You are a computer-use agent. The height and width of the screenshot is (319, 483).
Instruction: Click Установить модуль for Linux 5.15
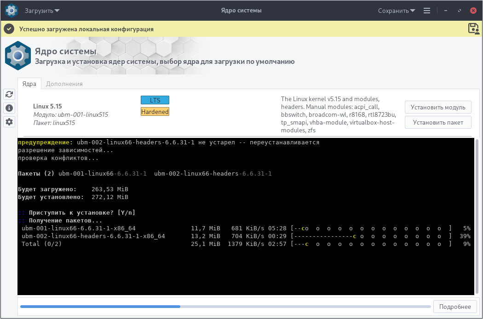click(438, 107)
